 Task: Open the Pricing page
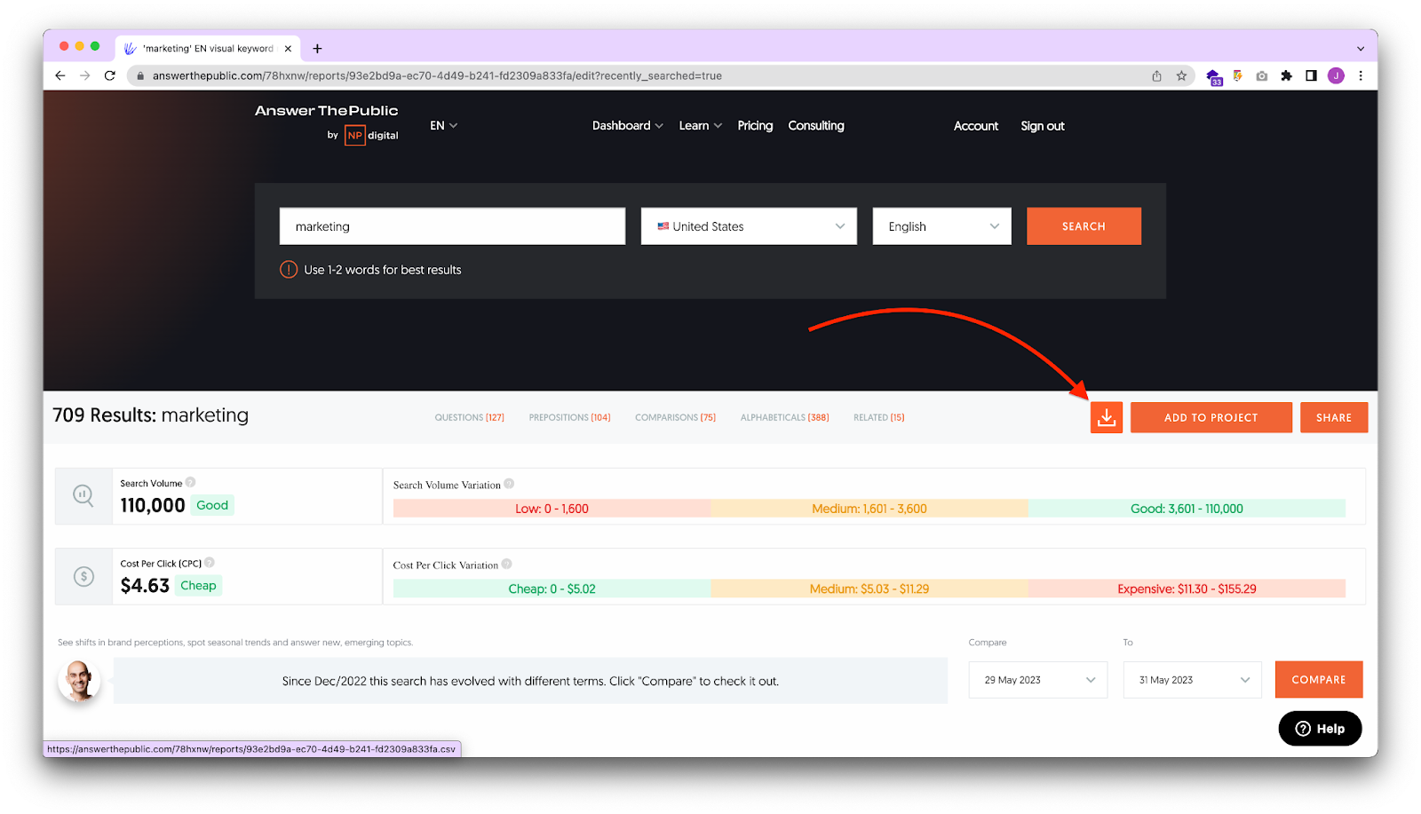pyautogui.click(x=755, y=126)
